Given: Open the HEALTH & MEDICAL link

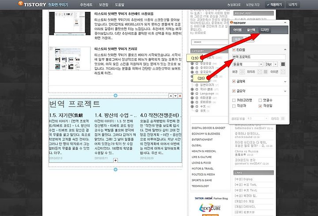Looking at the screenshot, I should (x=204, y=151).
